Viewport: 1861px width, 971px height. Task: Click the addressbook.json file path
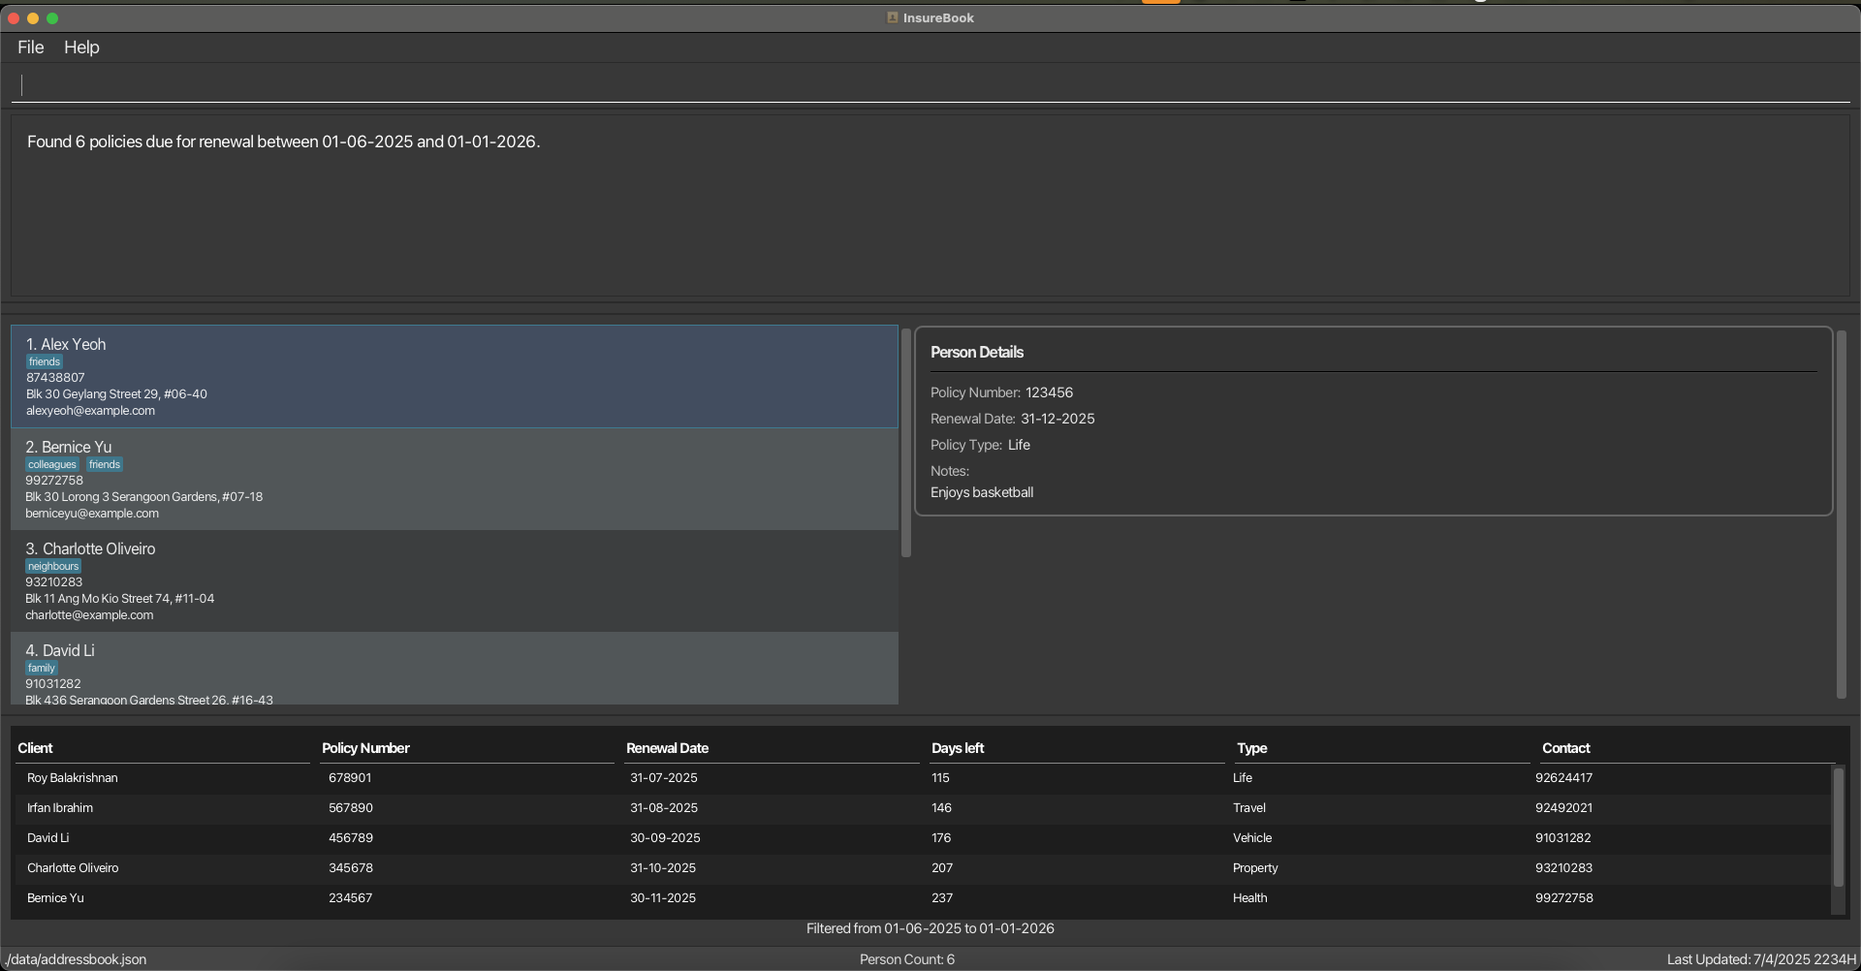(76, 959)
